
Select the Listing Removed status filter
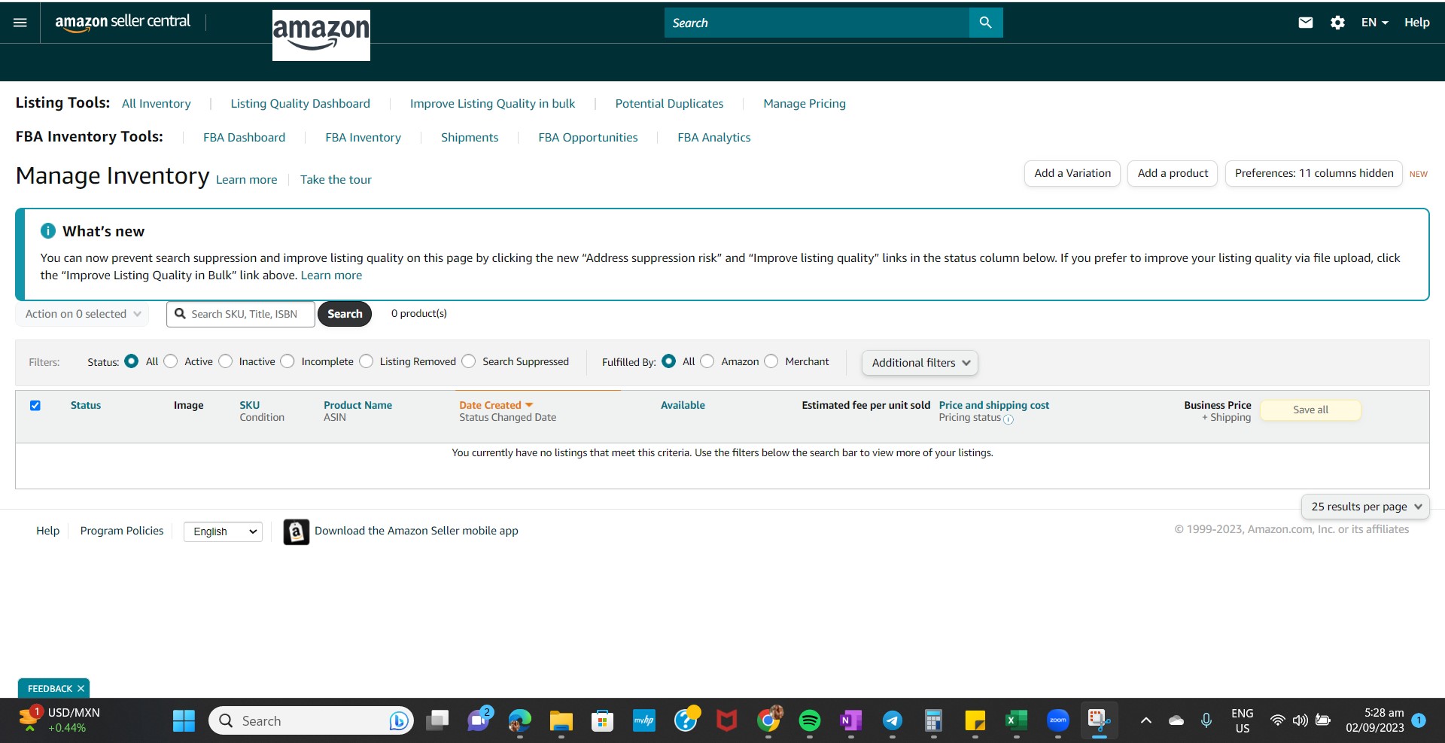coord(367,361)
